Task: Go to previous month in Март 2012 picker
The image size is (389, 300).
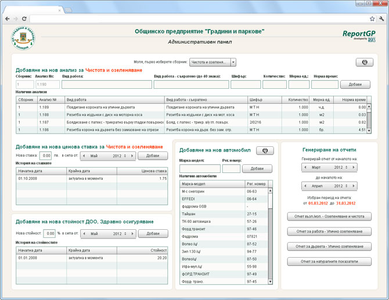Action: [x=305, y=167]
